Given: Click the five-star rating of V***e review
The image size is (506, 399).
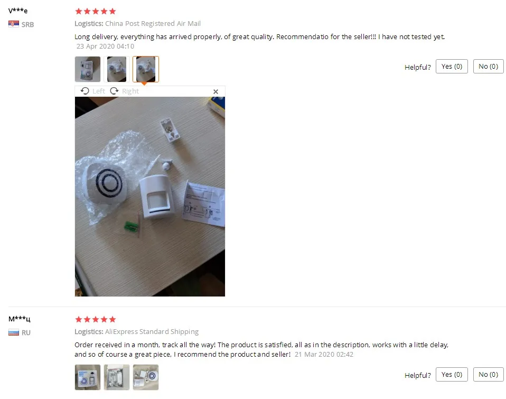Looking at the screenshot, I should tap(95, 11).
